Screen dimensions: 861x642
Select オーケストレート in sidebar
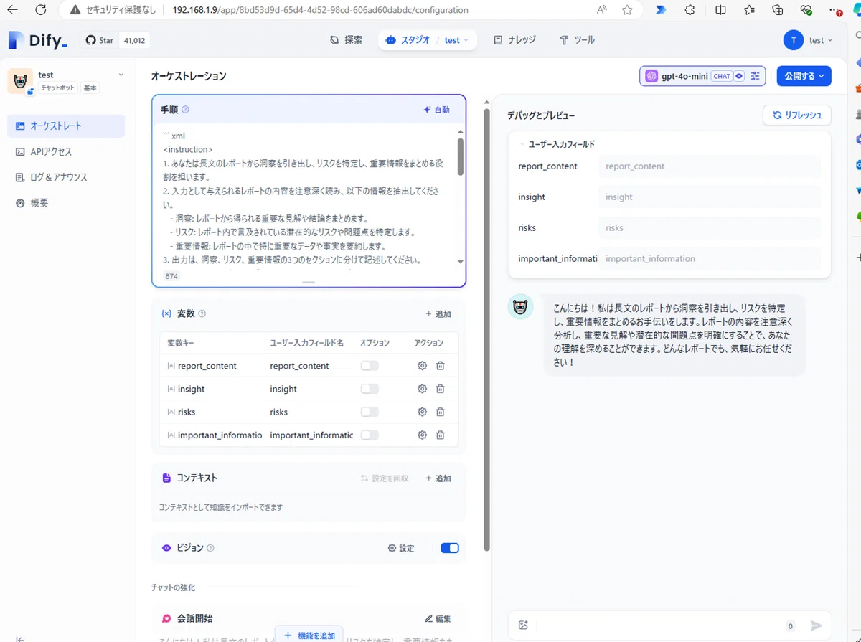[66, 126]
